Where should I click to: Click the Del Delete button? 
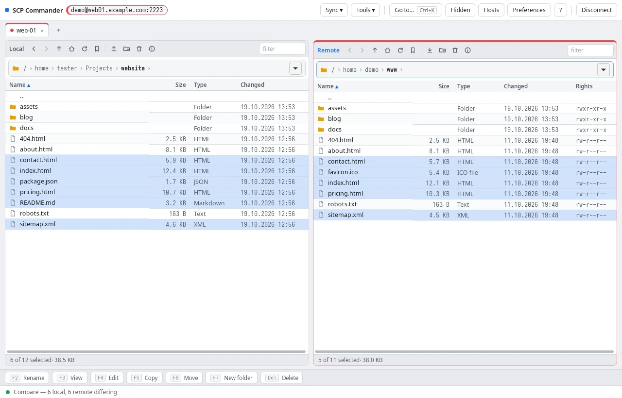coord(281,378)
